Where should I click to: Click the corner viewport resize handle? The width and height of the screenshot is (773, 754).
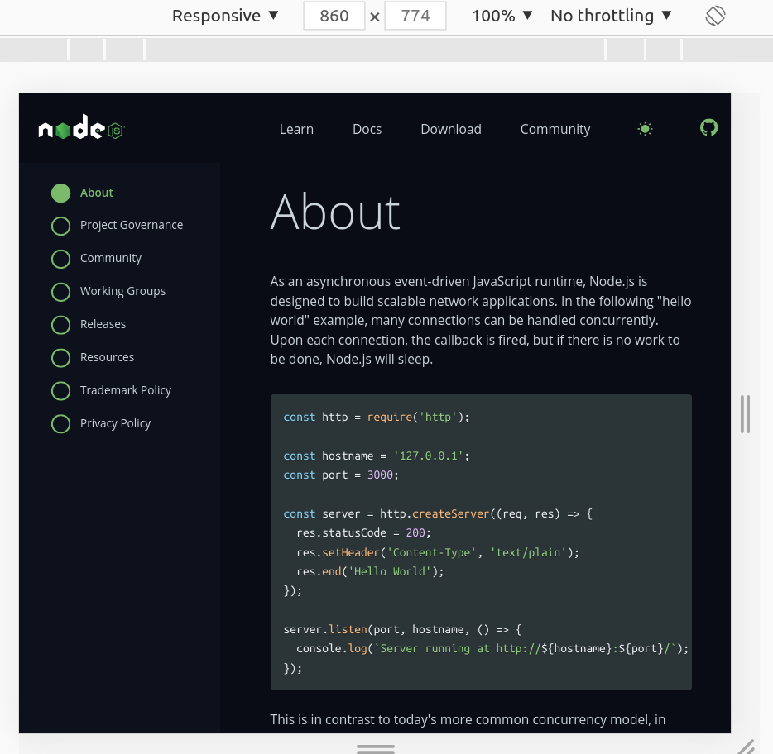[746, 745]
